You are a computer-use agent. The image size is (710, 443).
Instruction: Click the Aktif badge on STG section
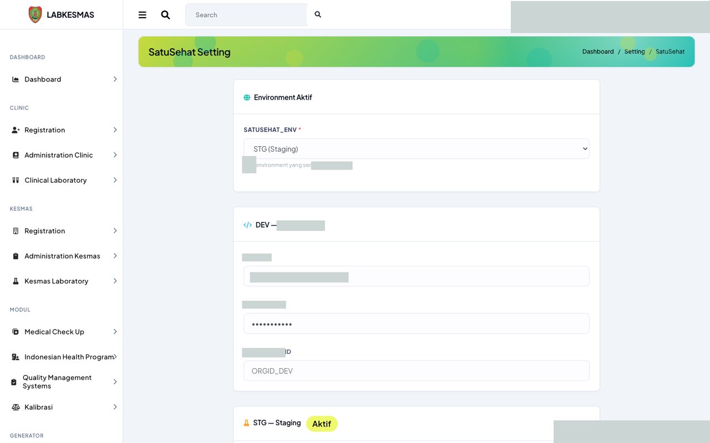coord(322,424)
